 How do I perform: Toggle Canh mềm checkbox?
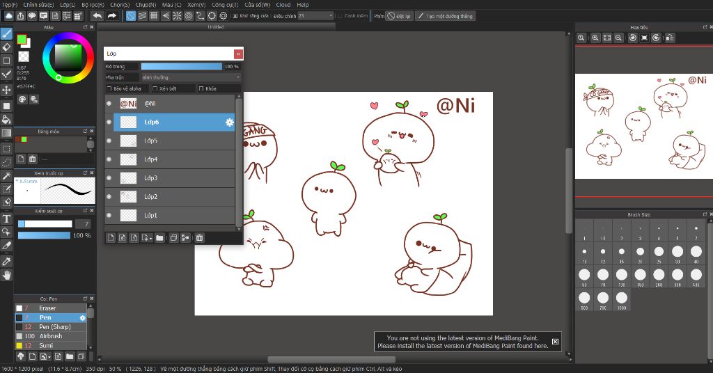[x=340, y=16]
